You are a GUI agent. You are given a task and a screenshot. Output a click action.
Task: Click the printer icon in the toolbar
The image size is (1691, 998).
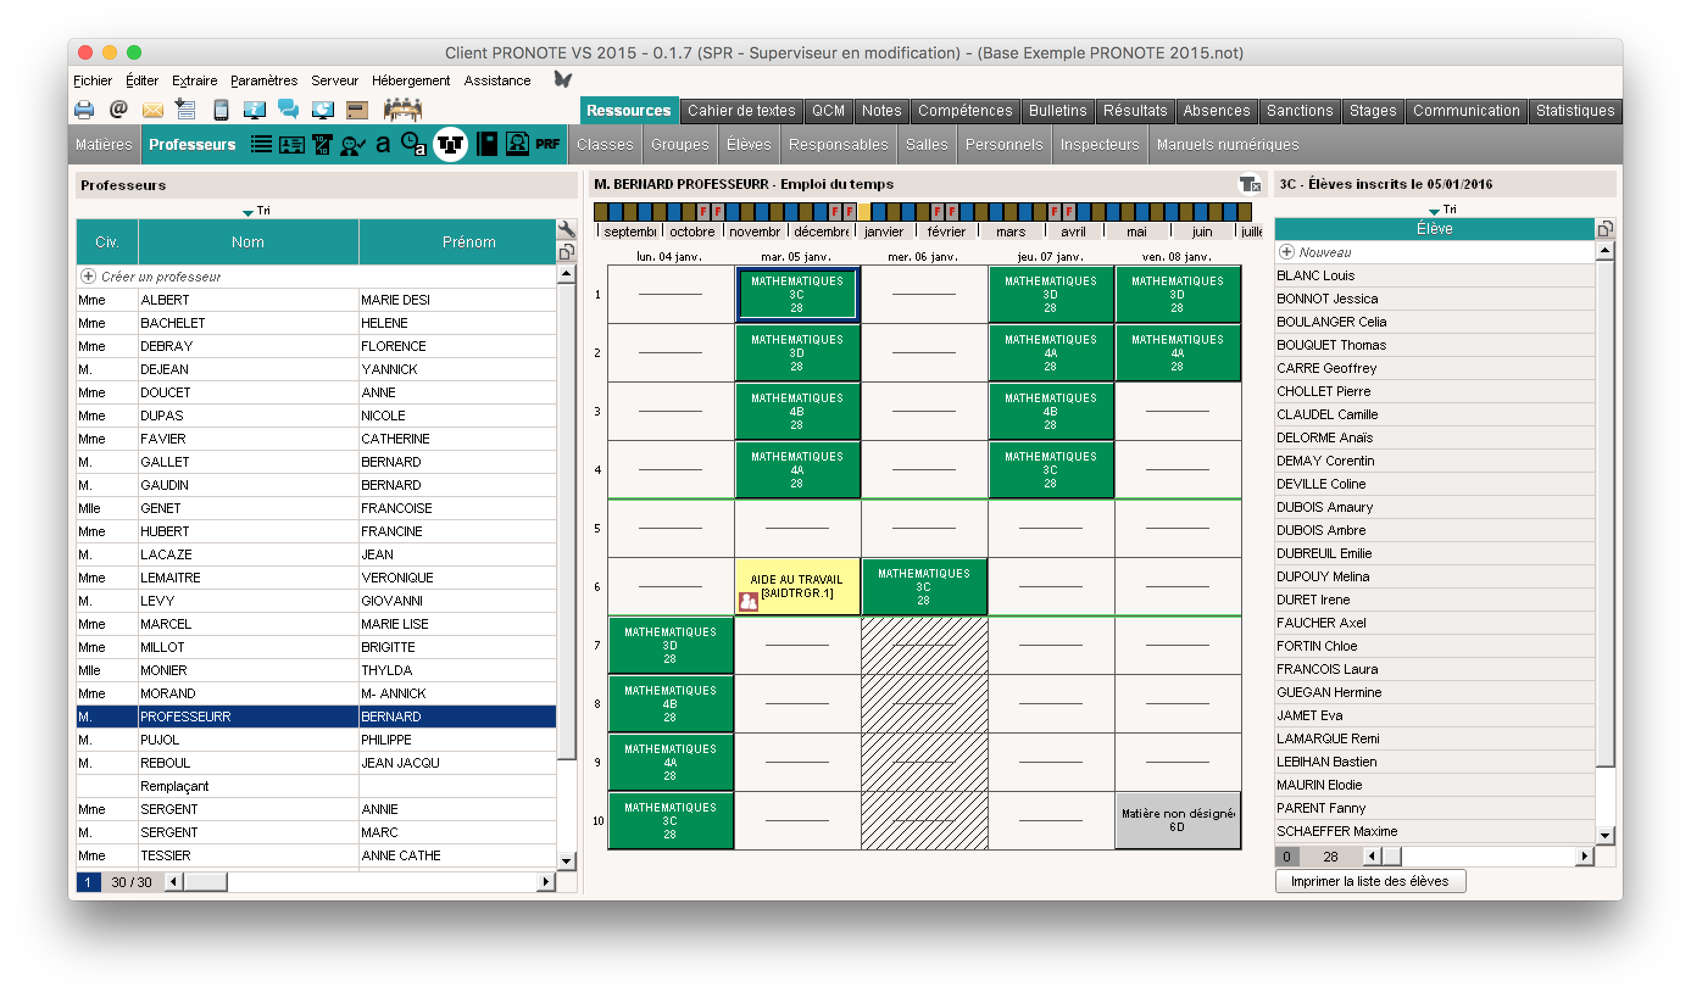(84, 110)
